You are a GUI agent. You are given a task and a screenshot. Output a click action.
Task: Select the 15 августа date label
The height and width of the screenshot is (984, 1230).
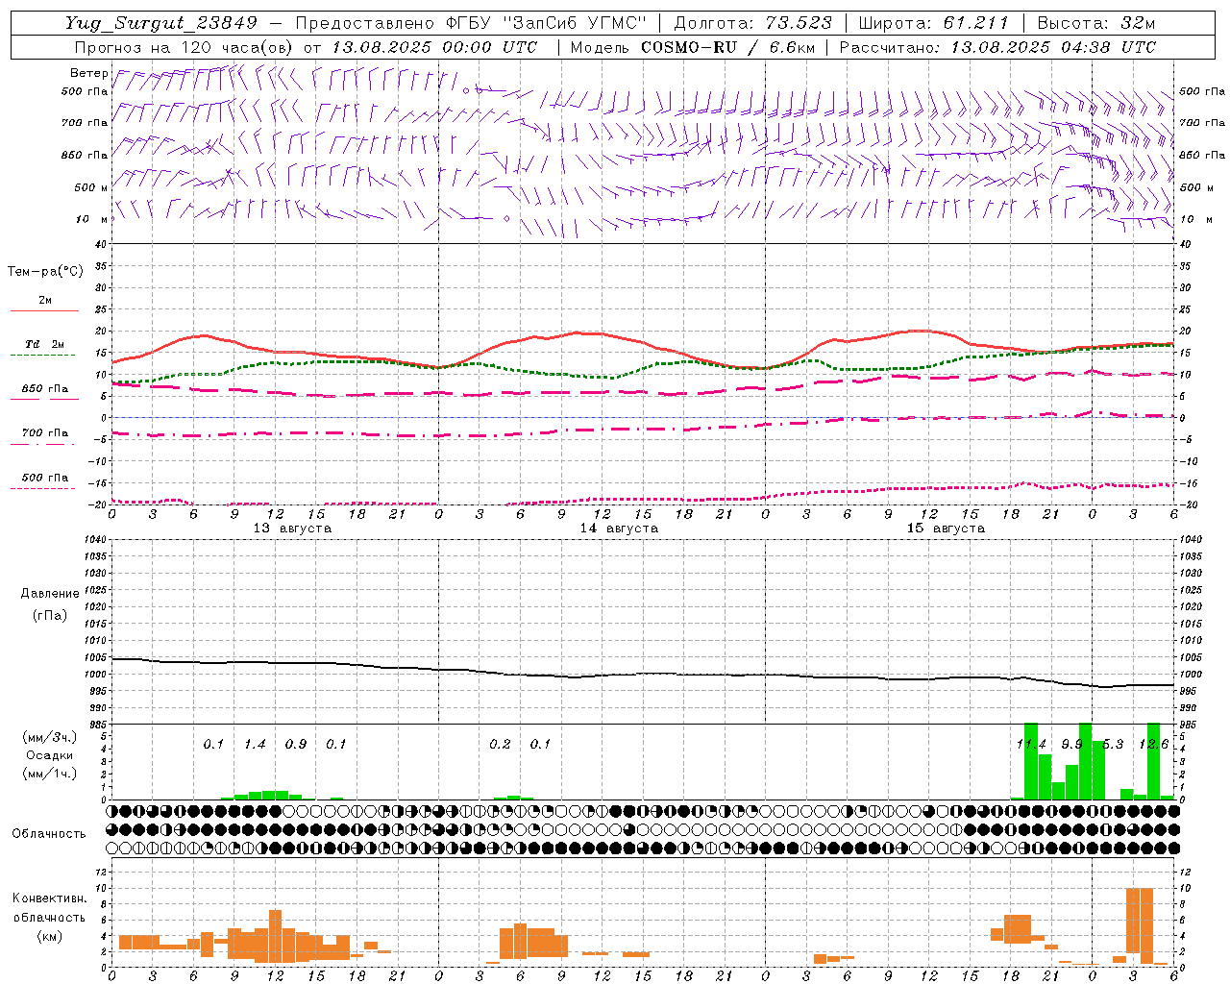pos(946,529)
